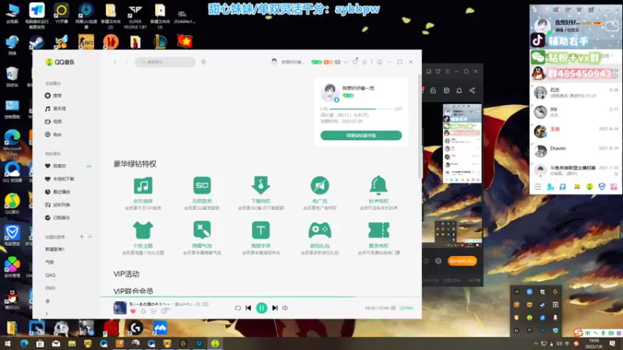This screenshot has height=350, width=623.
Task: Click the lock icon in the dark window
Action: point(433,91)
